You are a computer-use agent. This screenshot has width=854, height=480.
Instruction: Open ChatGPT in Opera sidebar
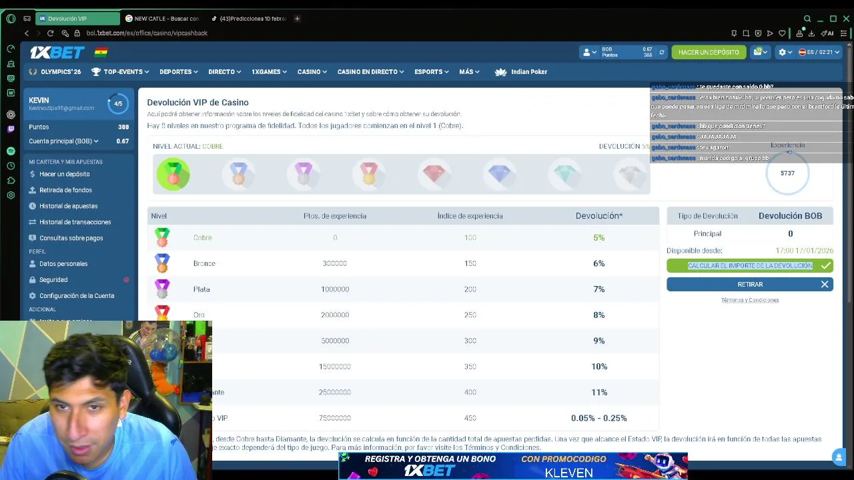pyautogui.click(x=11, y=114)
